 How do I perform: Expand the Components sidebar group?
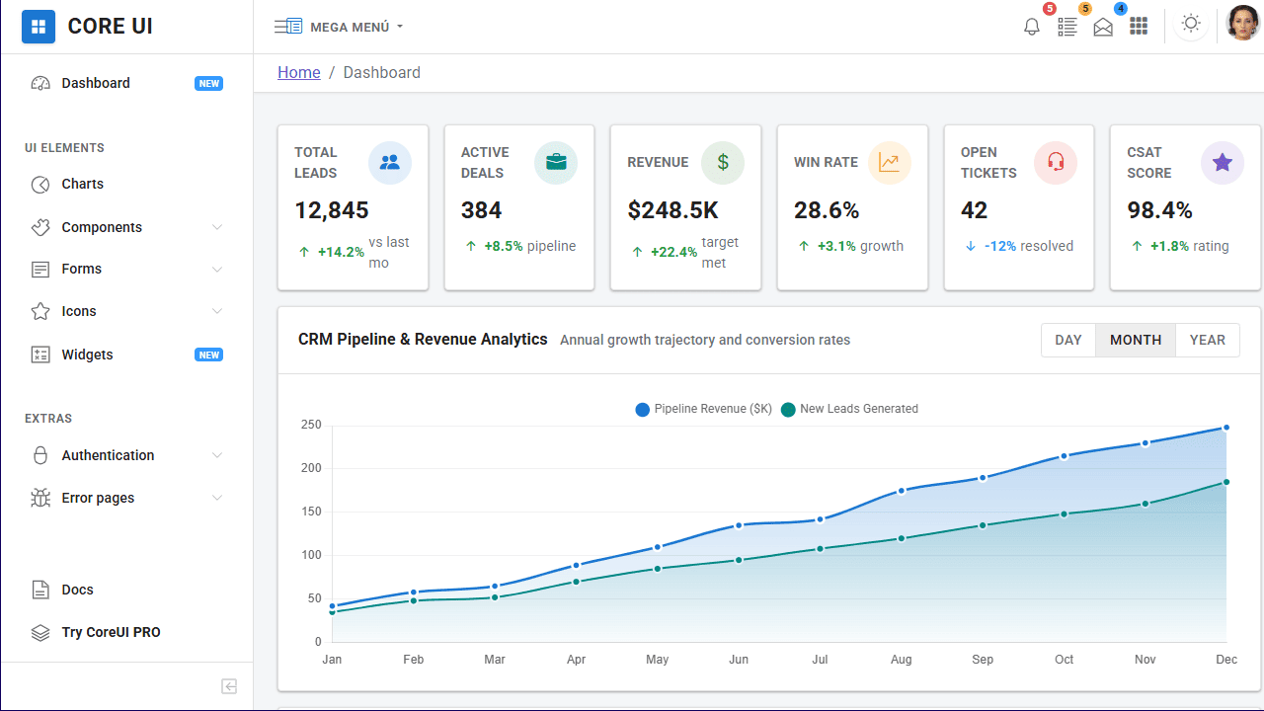(126, 227)
